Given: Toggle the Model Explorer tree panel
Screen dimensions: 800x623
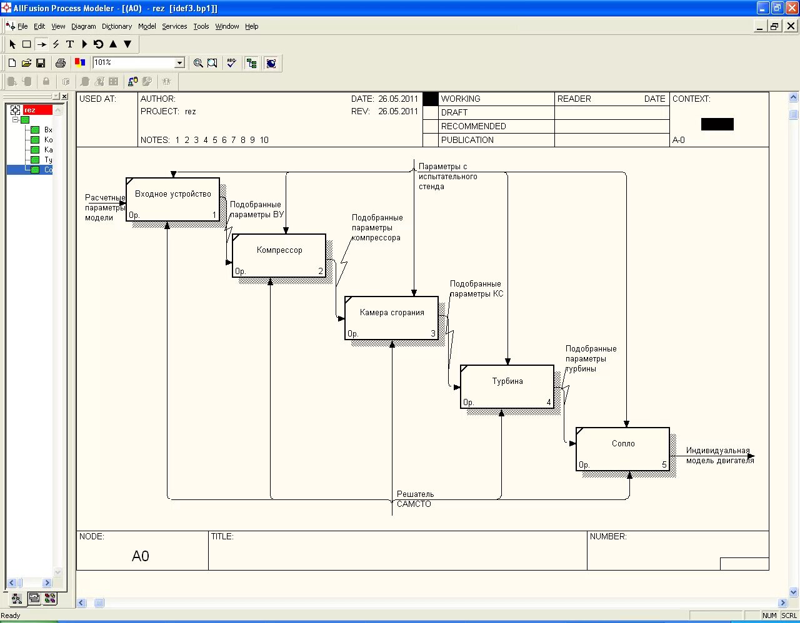Looking at the screenshot, I should (x=252, y=63).
